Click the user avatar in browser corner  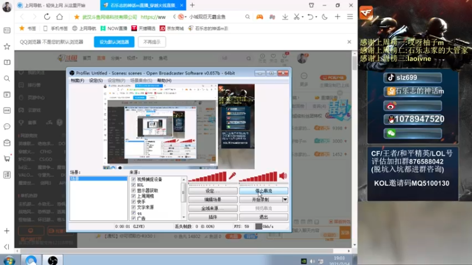pyautogui.click(x=6, y=6)
